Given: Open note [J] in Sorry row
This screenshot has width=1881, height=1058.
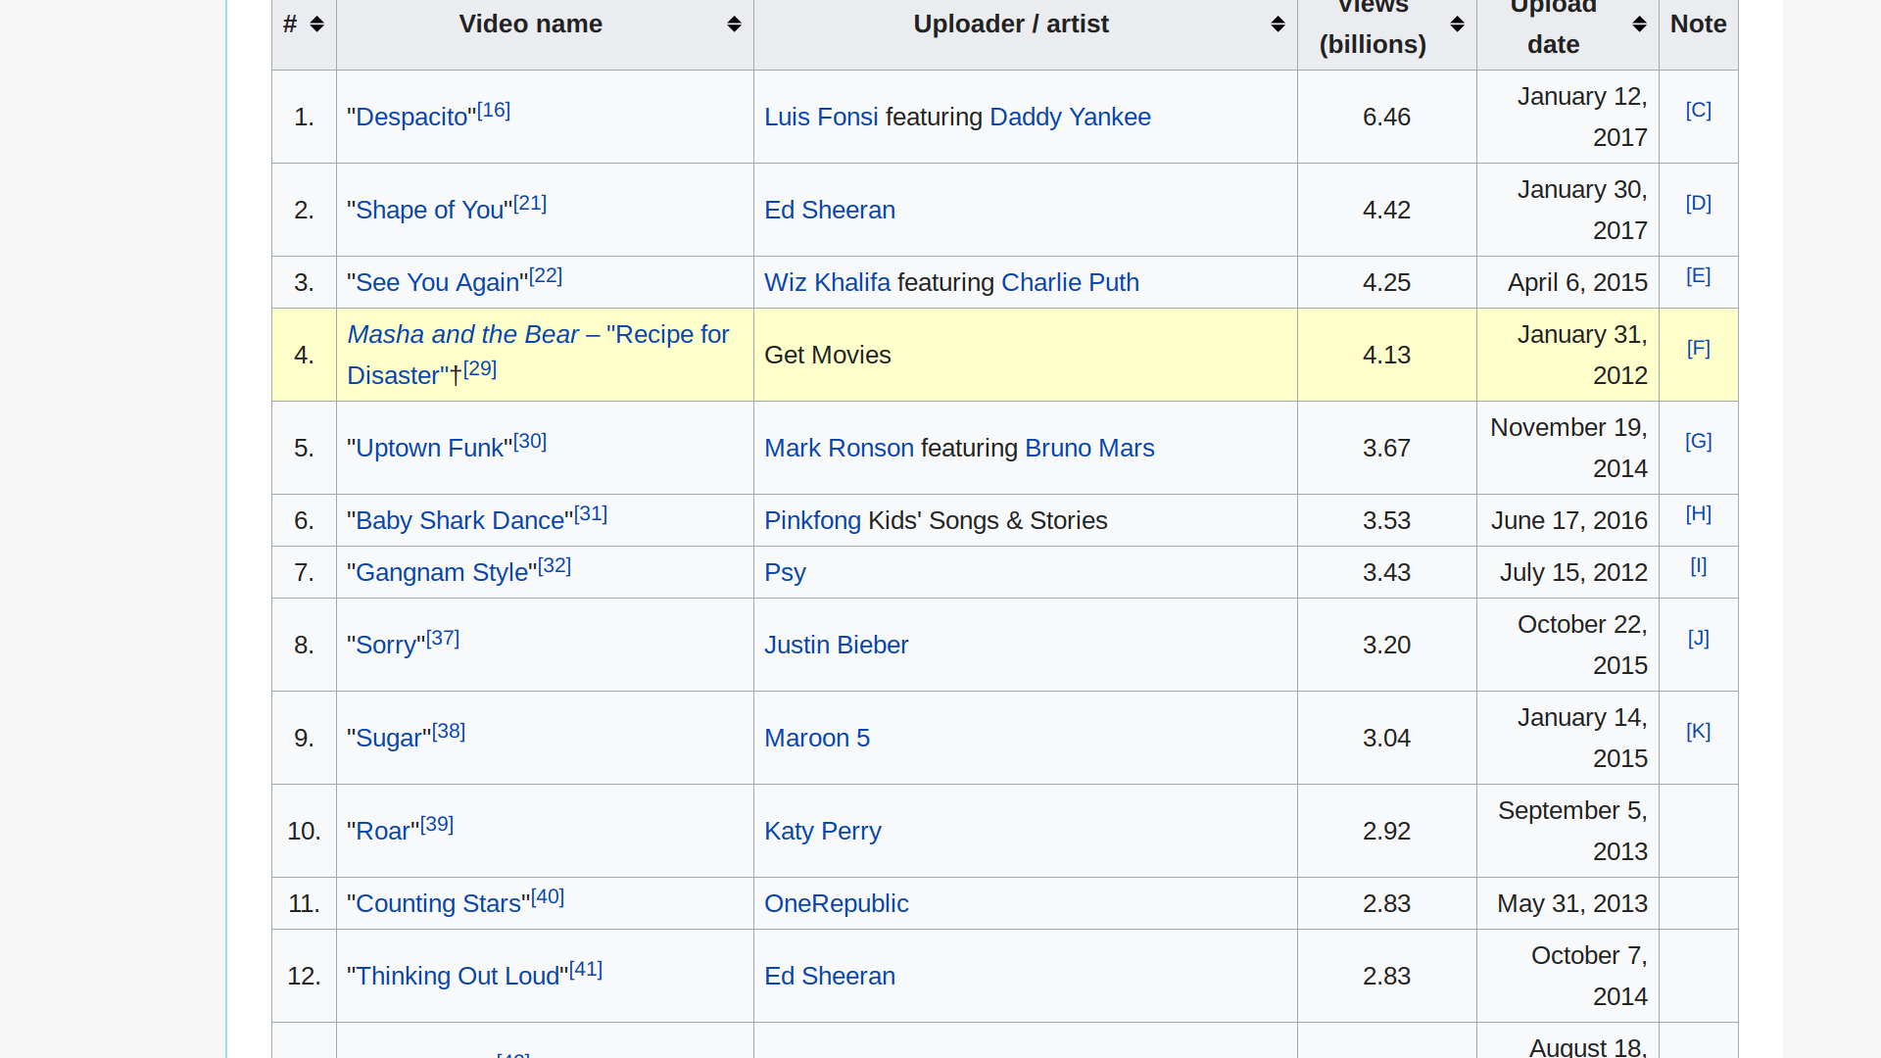Looking at the screenshot, I should tap(1699, 639).
